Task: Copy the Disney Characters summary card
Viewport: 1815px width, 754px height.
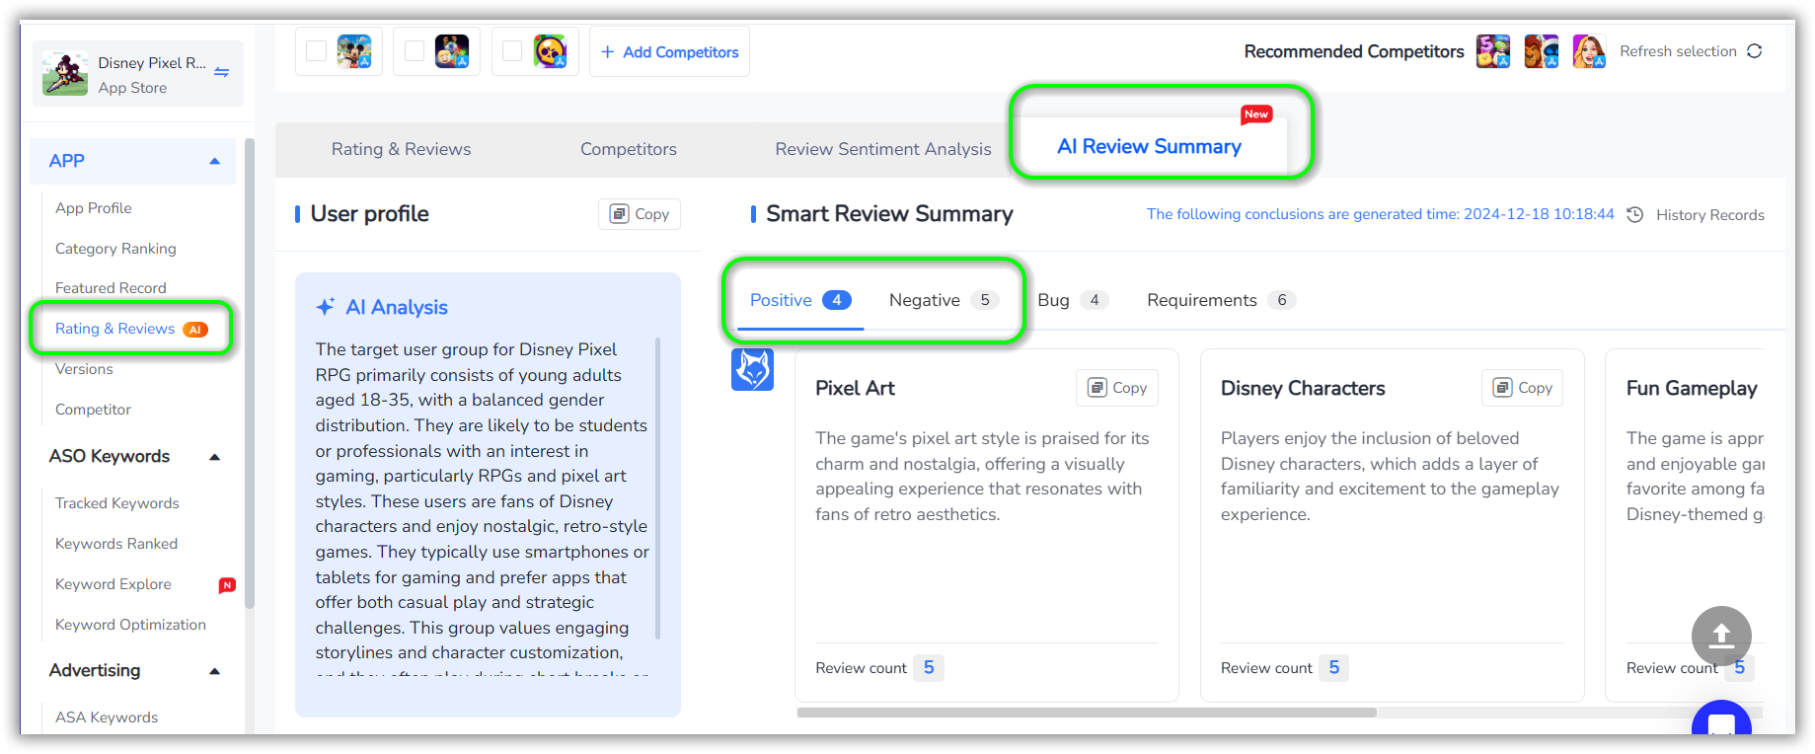Action: [x=1523, y=388]
